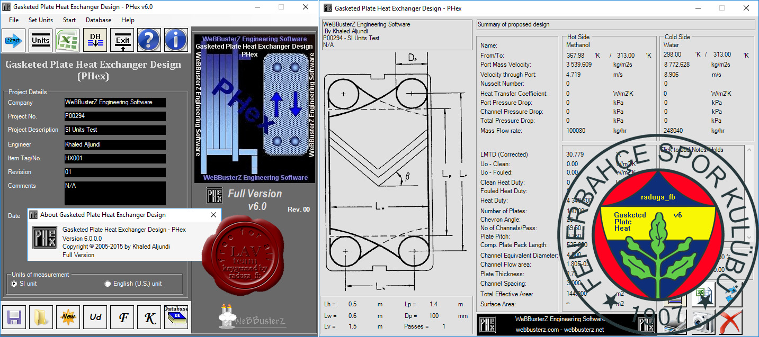The height and width of the screenshot is (337, 759).
Task: Click the Item Tag/No. field HX001
Action: click(115, 158)
